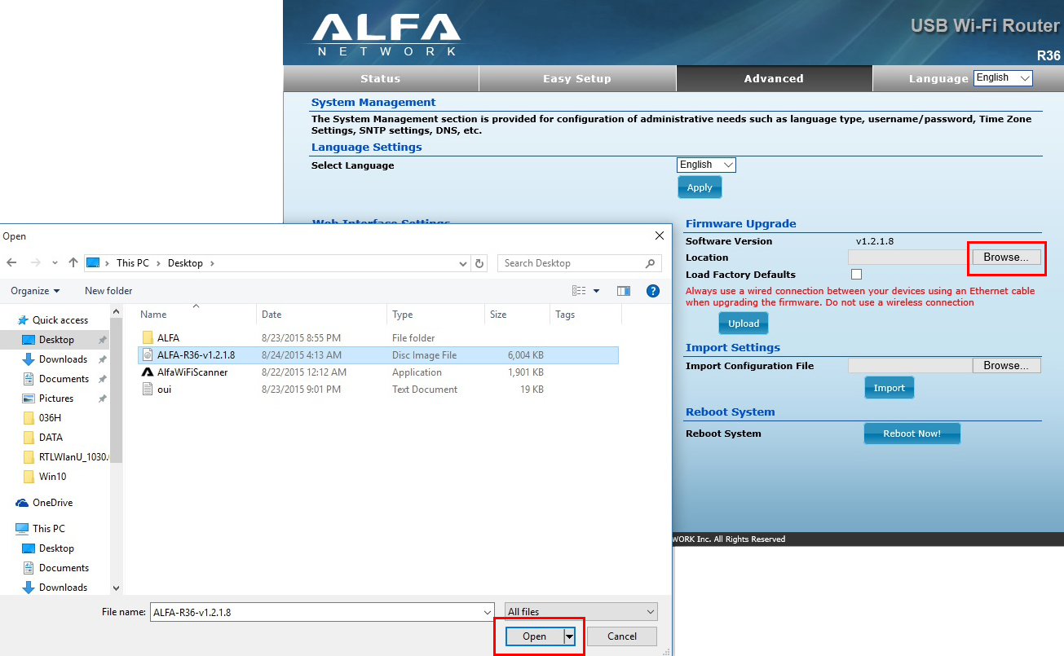
Task: Click the Reboot Now! button
Action: click(x=912, y=434)
